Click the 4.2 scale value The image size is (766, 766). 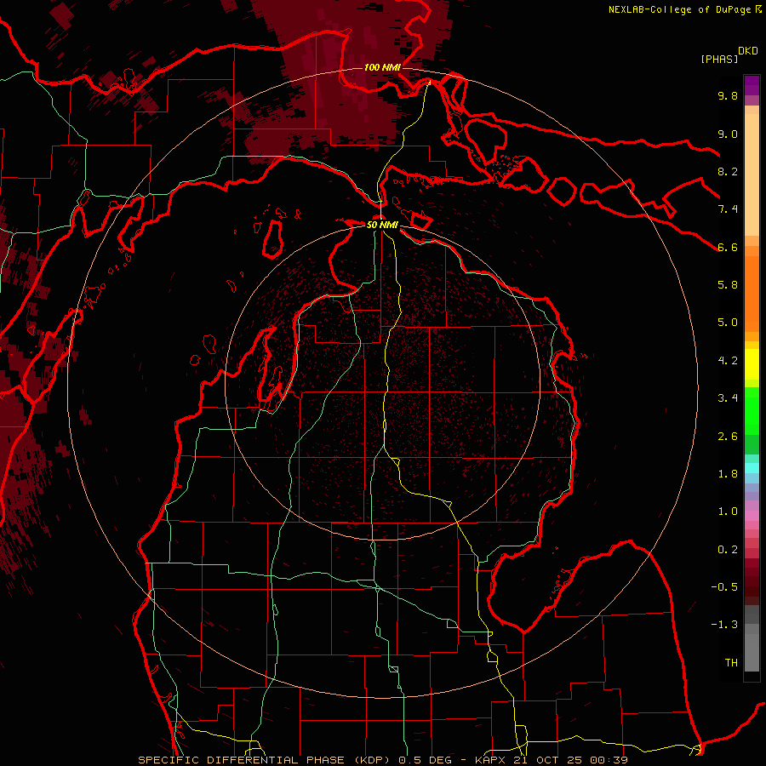pyautogui.click(x=728, y=361)
